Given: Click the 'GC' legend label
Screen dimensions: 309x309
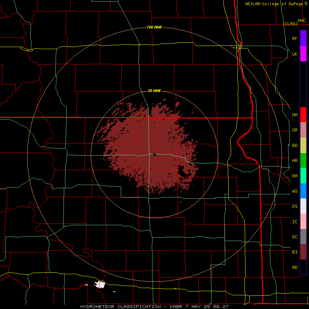Looking at the screenshot, I should 295,237.
